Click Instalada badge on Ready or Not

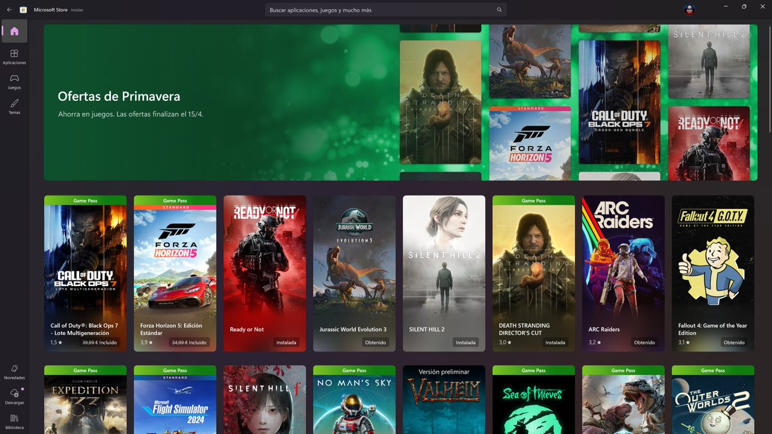coord(286,343)
